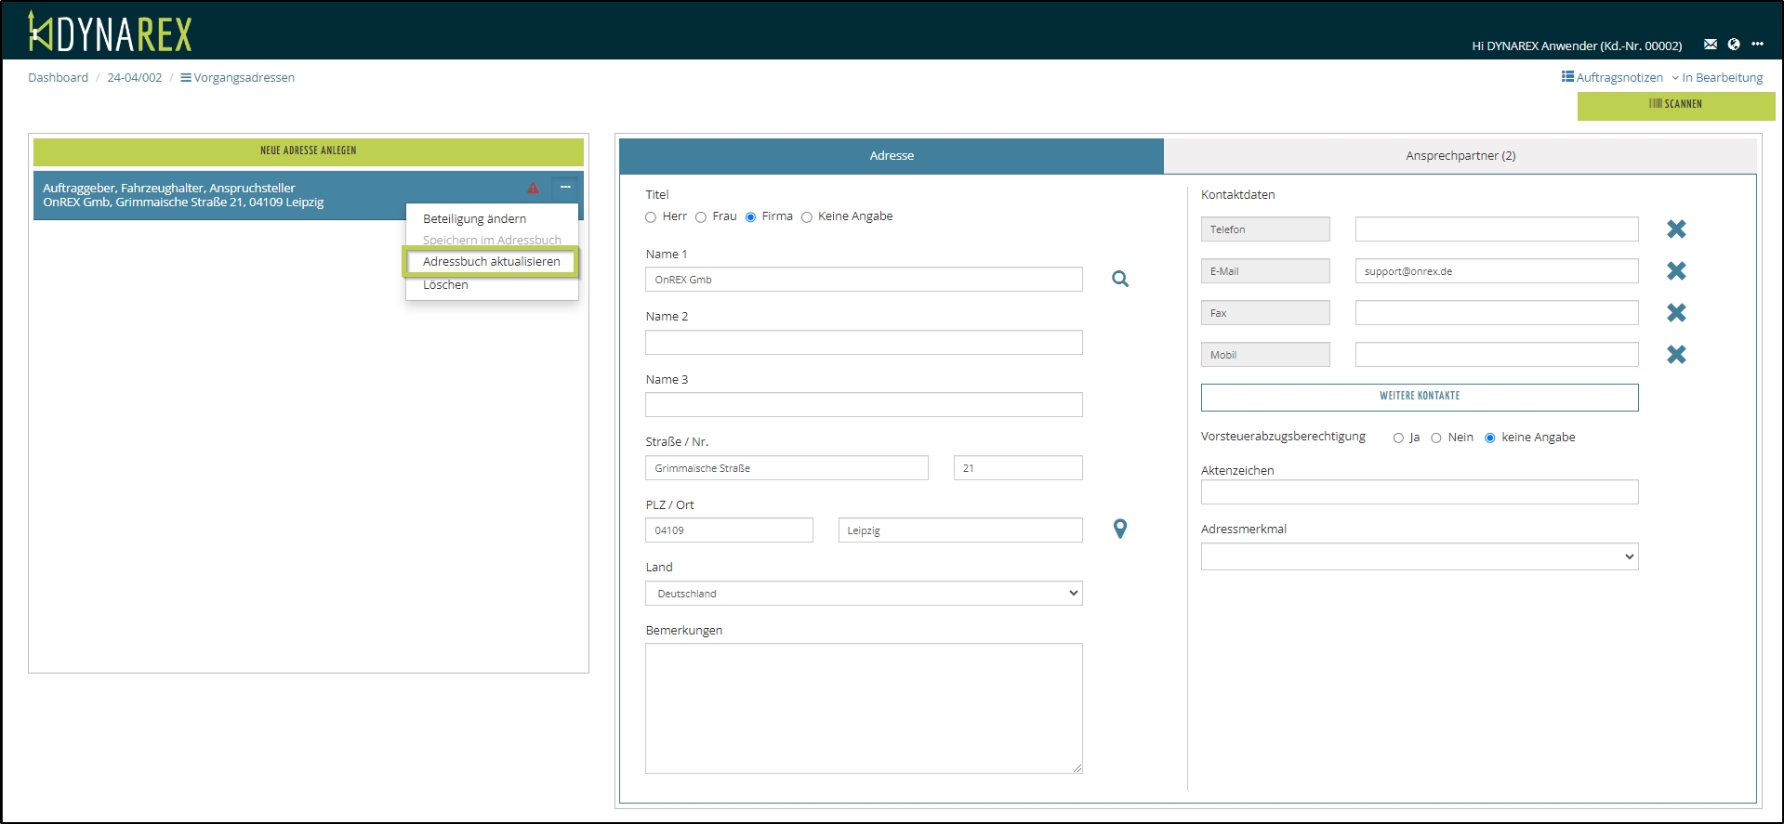Choose Adressbuch aktualisieren from the context menu

point(491,262)
